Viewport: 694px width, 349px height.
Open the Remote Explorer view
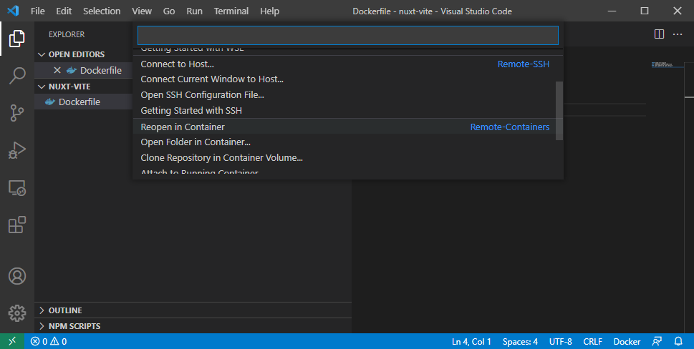pos(16,188)
